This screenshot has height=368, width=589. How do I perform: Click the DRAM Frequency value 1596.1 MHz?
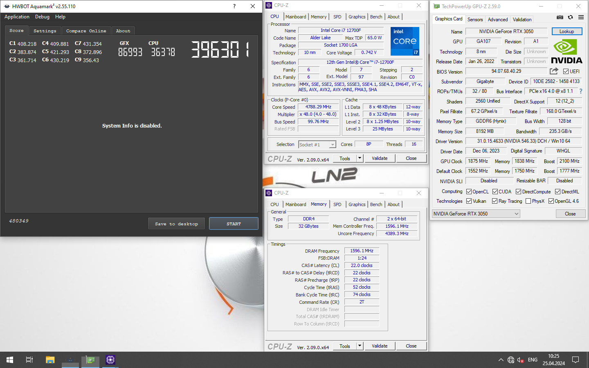(x=362, y=251)
